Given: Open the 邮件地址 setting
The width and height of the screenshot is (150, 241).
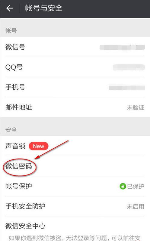Looking at the screenshot, I should [75, 107].
